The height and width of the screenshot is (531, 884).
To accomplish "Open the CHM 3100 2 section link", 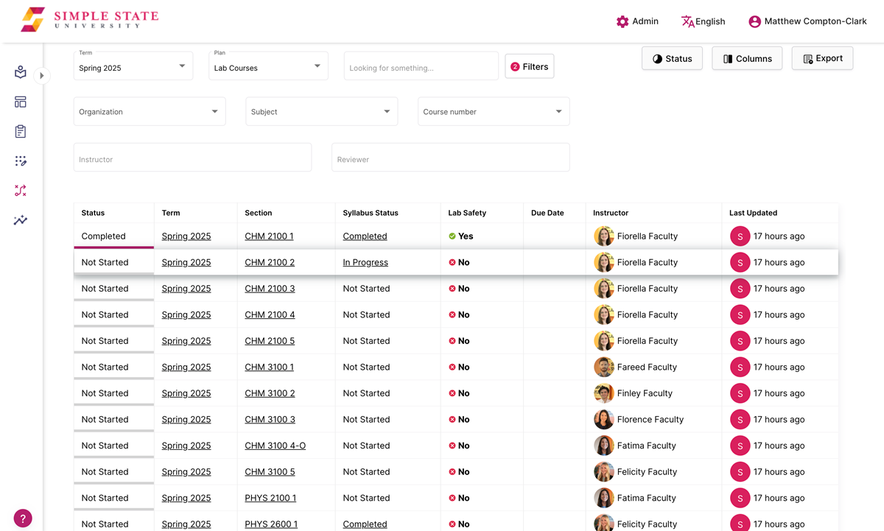I will [x=269, y=393].
